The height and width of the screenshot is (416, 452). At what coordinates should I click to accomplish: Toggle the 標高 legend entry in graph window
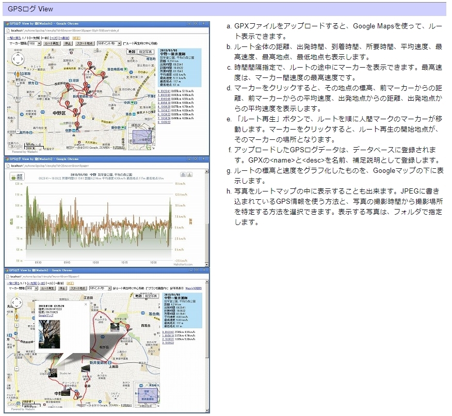[x=18, y=178]
